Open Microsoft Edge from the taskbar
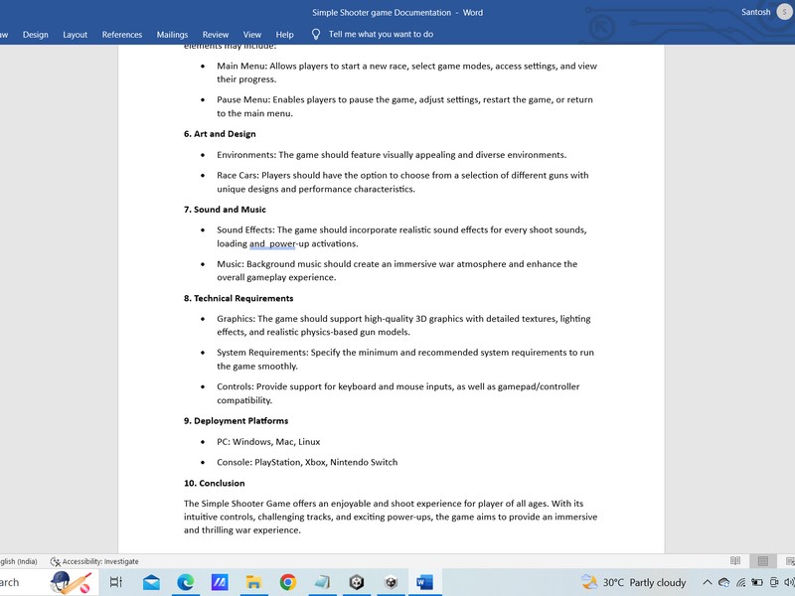Image resolution: width=795 pixels, height=596 pixels. pos(186,582)
